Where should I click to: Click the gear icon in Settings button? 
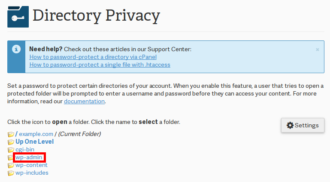click(290, 125)
